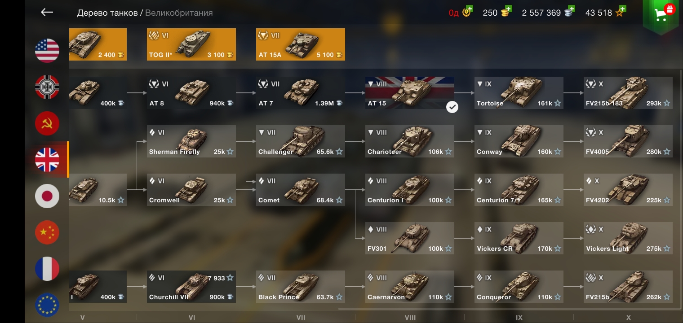683x323 pixels.
Task: Select the Germany flag nation
Action: click(47, 87)
